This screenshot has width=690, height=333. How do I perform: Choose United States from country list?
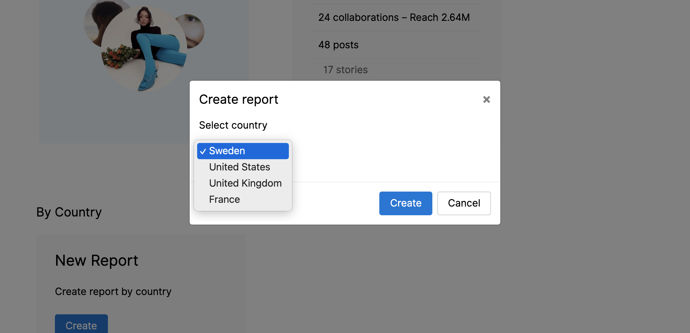point(243,167)
